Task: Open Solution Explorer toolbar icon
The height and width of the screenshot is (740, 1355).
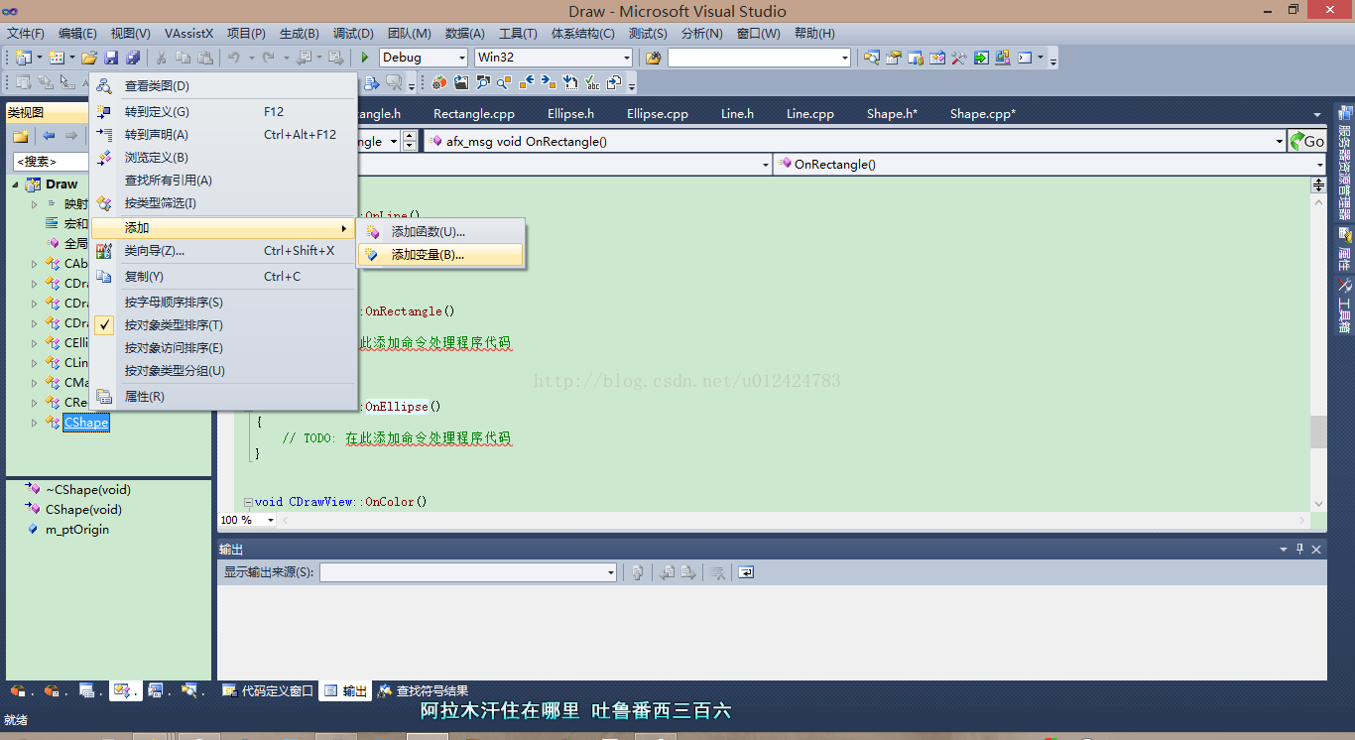Action: pos(872,58)
